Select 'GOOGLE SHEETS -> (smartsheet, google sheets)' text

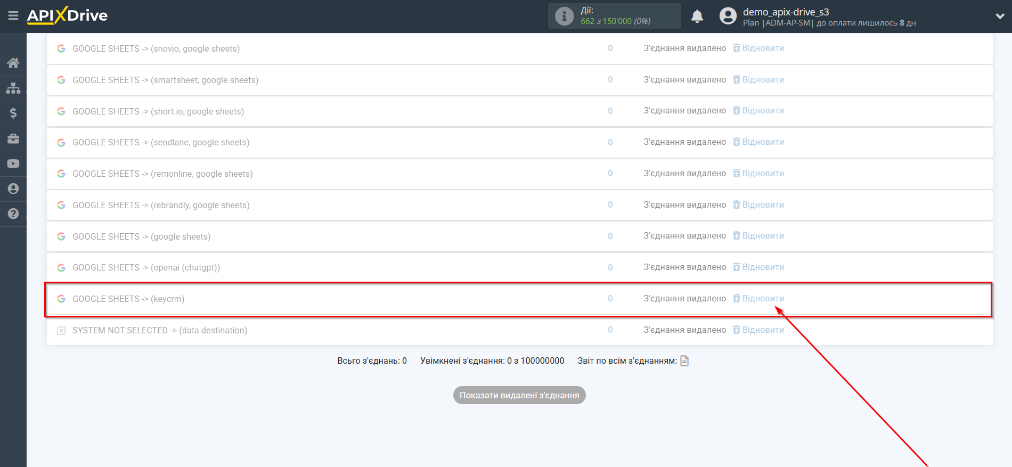[166, 80]
